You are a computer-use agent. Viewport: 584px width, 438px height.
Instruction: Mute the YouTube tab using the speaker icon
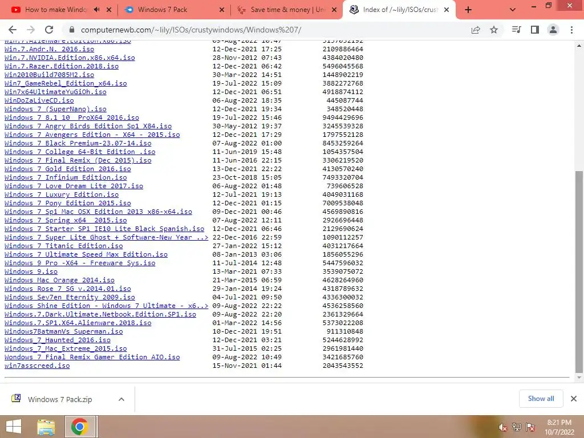click(97, 10)
